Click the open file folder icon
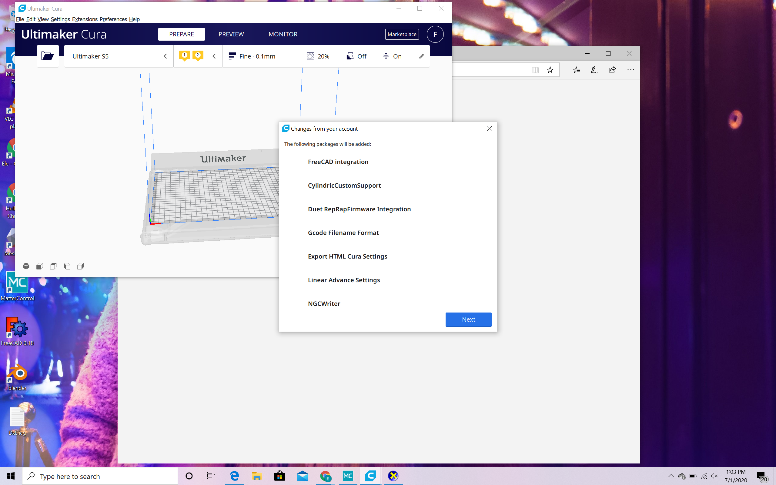Viewport: 776px width, 485px height. coord(48,56)
